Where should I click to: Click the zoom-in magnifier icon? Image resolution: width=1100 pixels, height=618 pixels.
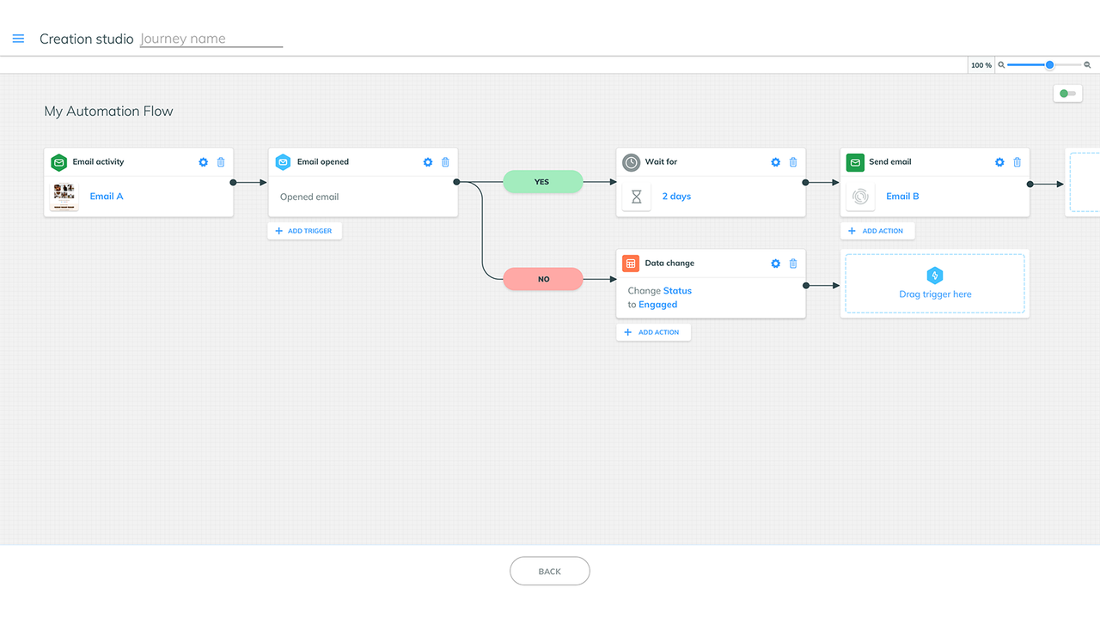click(1000, 64)
